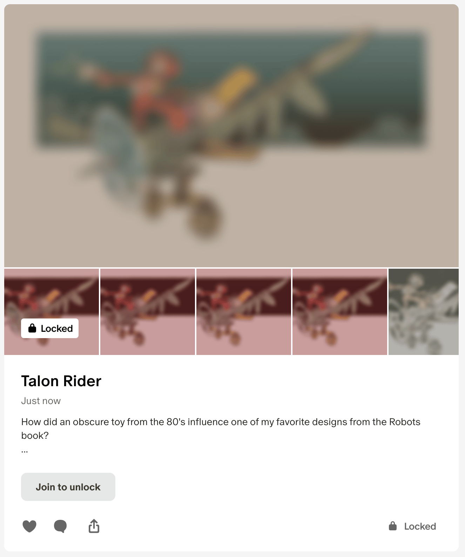Open the large blurred locked image
This screenshot has height=557, width=465.
[x=231, y=136]
